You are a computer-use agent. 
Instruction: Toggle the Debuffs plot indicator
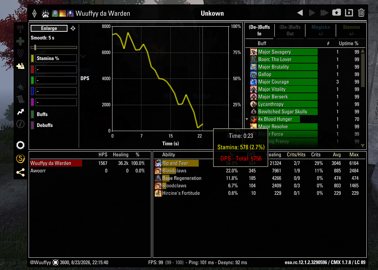coord(32,125)
